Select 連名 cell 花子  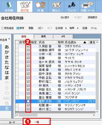[92, 101]
